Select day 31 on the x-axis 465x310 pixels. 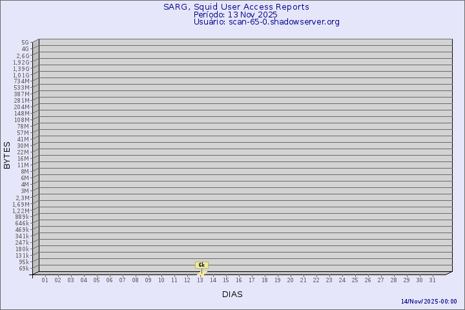pyautogui.click(x=433, y=280)
